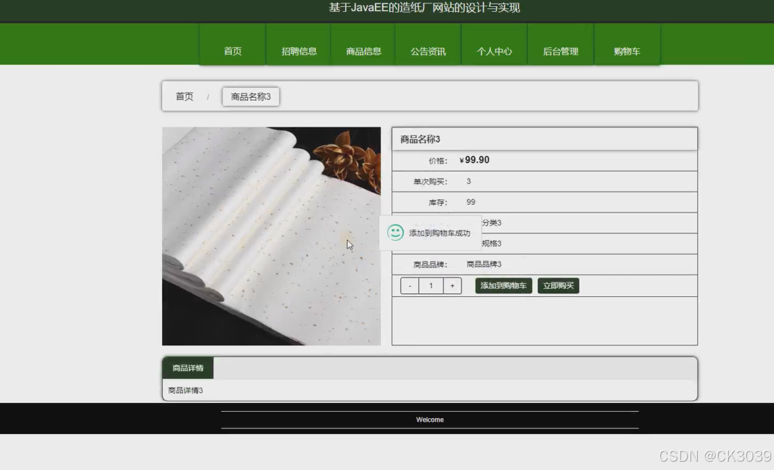Click the 库存 value 99
This screenshot has width=774, height=470.
click(471, 202)
